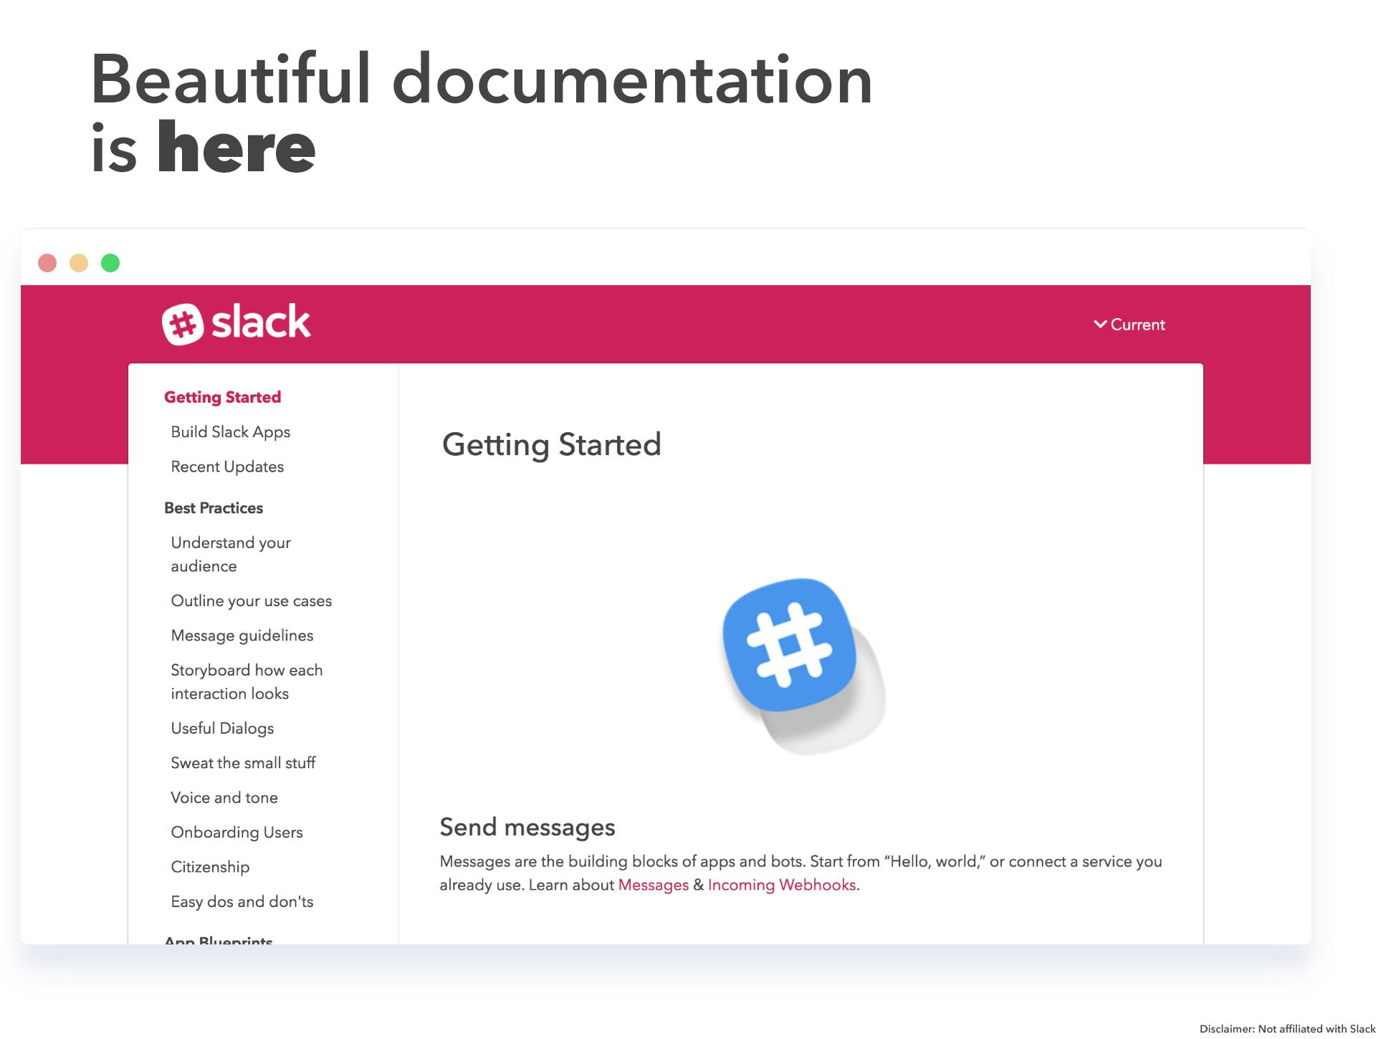Open Outline your use cases page
This screenshot has width=1381, height=1039.
pyautogui.click(x=251, y=600)
